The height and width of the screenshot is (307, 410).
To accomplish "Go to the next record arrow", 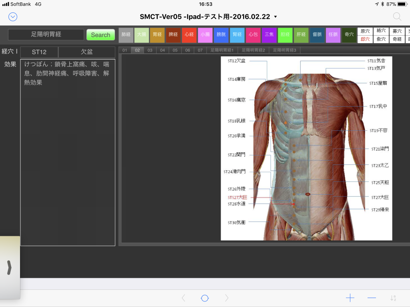I will click(227, 298).
